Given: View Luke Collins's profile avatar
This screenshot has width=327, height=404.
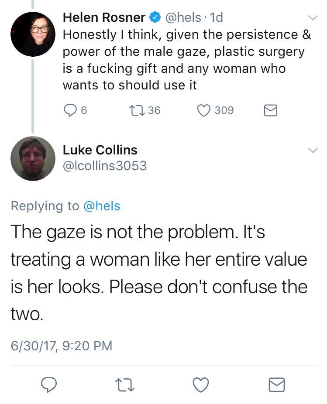Looking at the screenshot, I should [x=33, y=159].
